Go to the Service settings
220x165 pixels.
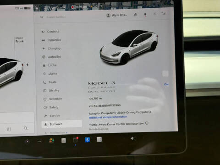(52, 115)
